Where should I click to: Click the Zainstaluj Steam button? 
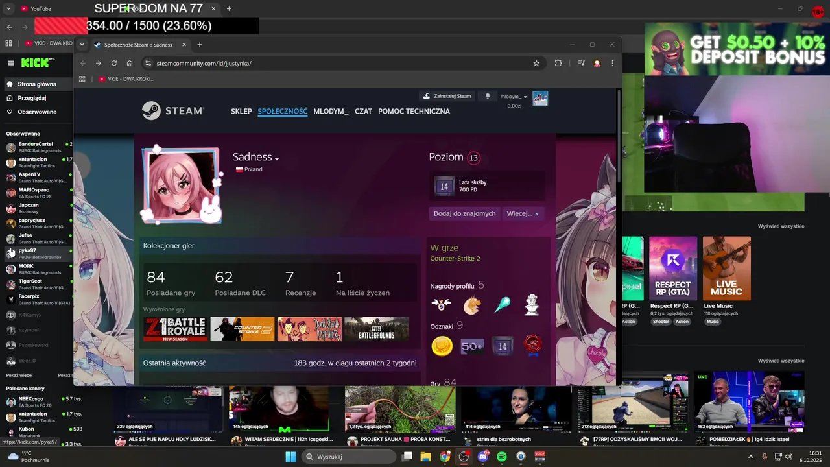click(x=447, y=96)
